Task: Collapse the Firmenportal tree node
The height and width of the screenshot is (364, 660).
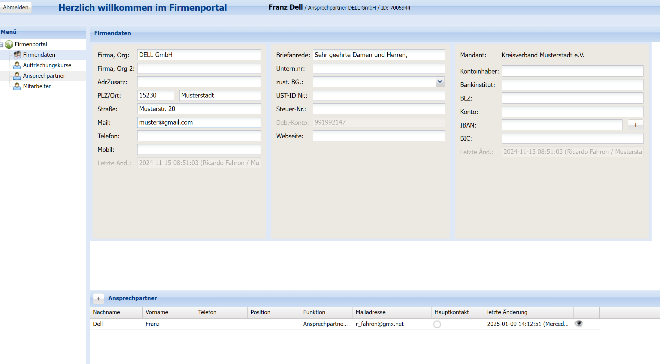Action: pyautogui.click(x=2, y=45)
